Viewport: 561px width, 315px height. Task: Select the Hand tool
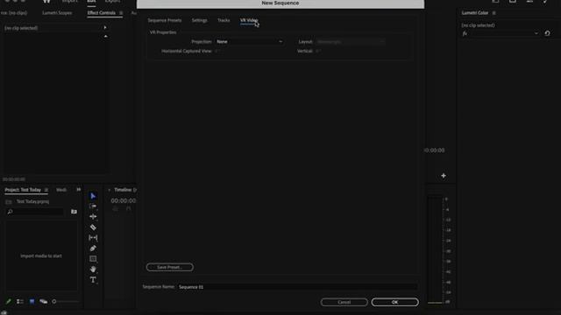click(93, 269)
